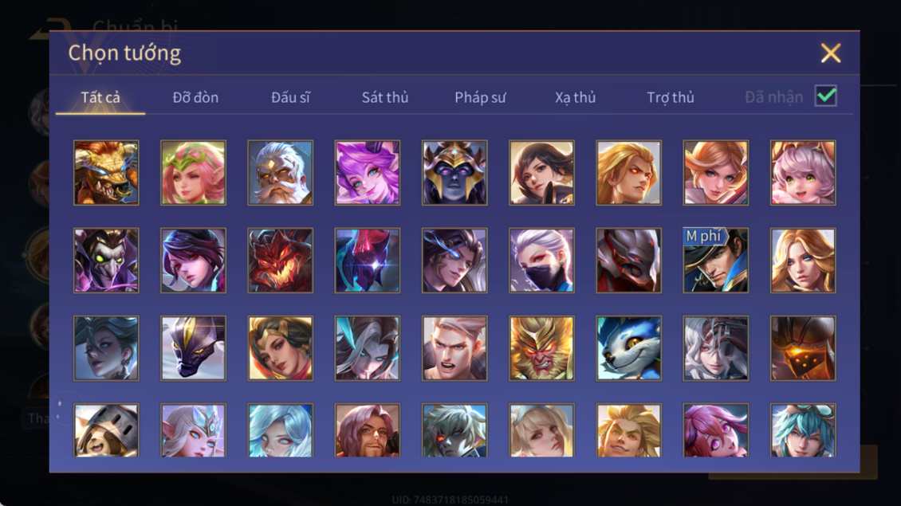
Task: Toggle the Đã nhận checkbox
Action: (x=826, y=96)
